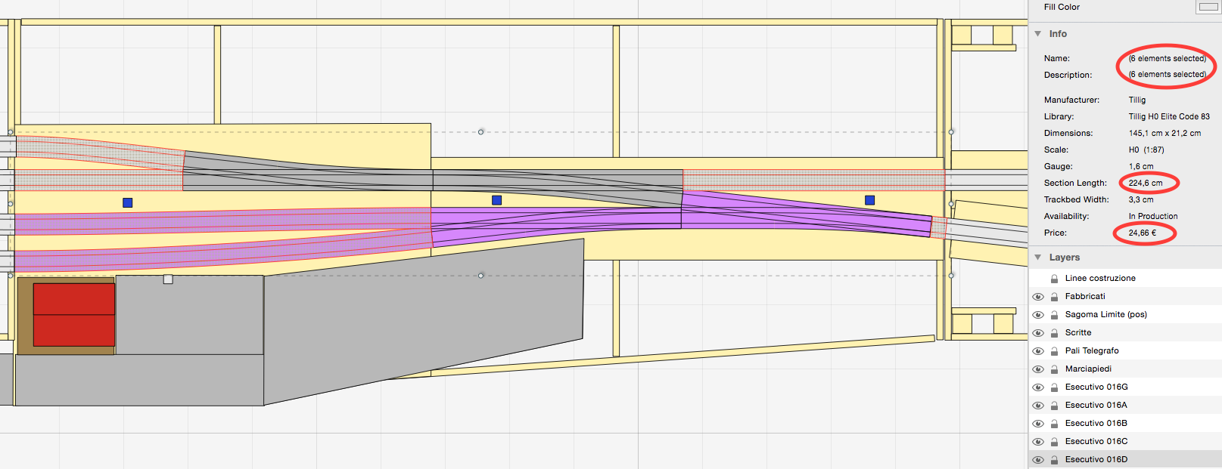Click the Description field showing 6 elements selected

pyautogui.click(x=1167, y=75)
